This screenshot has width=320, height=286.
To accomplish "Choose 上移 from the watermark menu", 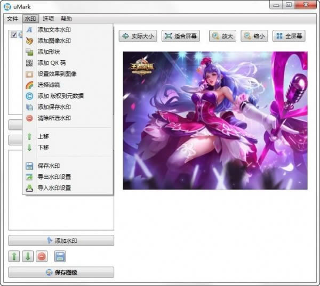I will coord(68,136).
